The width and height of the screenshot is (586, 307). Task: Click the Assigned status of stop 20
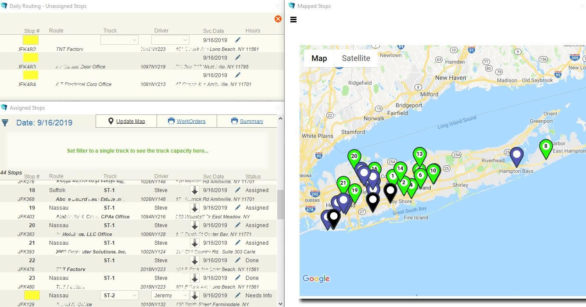[x=257, y=225]
